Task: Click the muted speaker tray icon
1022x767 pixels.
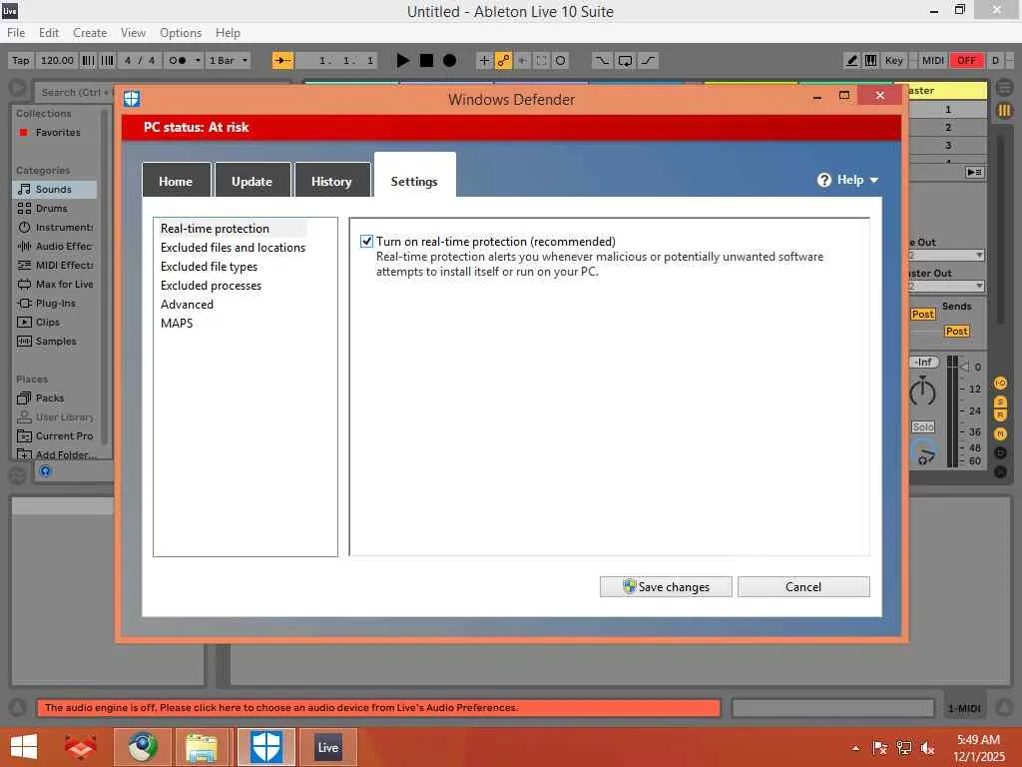Action: coord(927,748)
